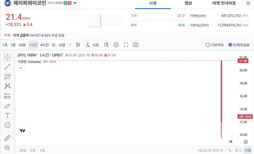Click the mini price sparkline chart
254x154 pixels.
[x=105, y=20]
